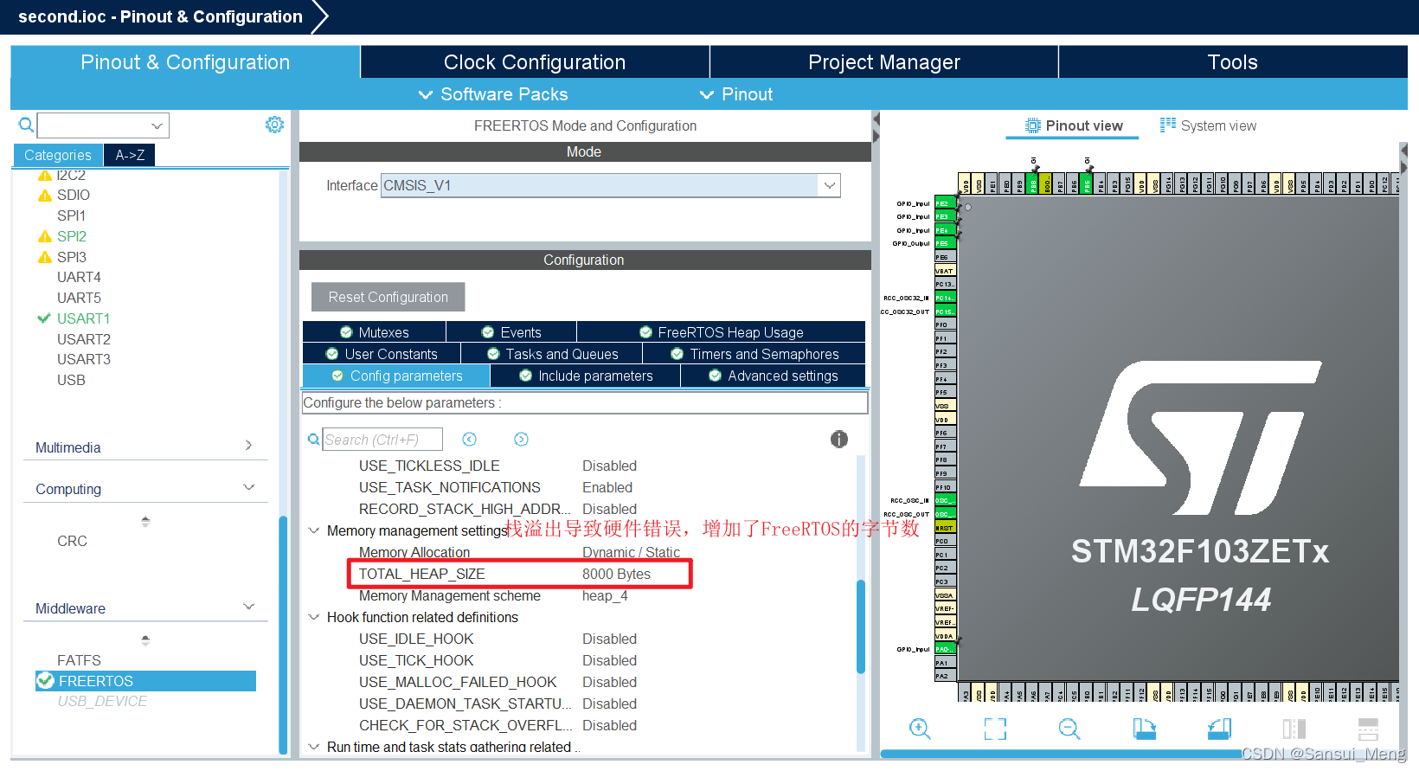Select the Memory Management scheme heap_4 value

click(x=605, y=595)
